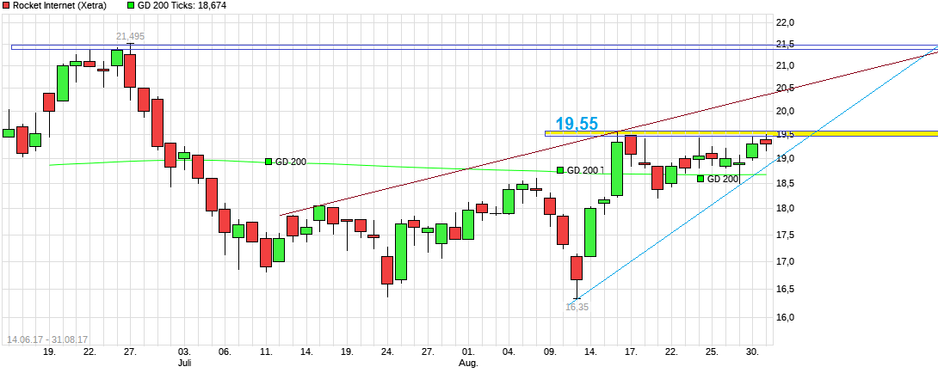The height and width of the screenshot is (373, 938).
Task: Click the 17,5 value on price axis
Action: click(x=784, y=235)
